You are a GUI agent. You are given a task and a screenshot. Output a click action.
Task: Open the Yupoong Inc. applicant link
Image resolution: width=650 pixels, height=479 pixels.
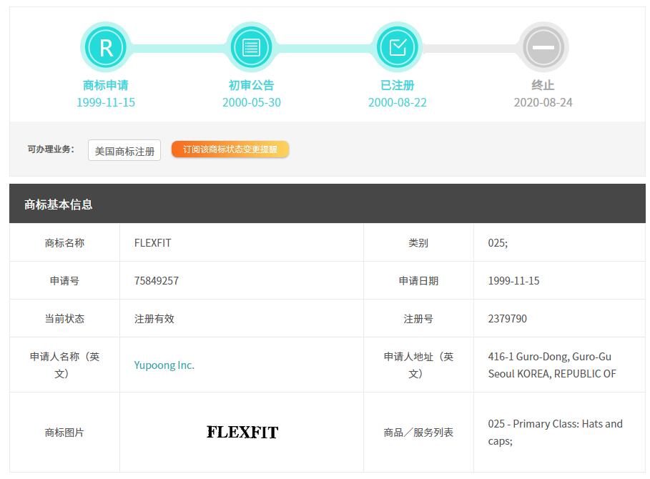click(x=164, y=365)
